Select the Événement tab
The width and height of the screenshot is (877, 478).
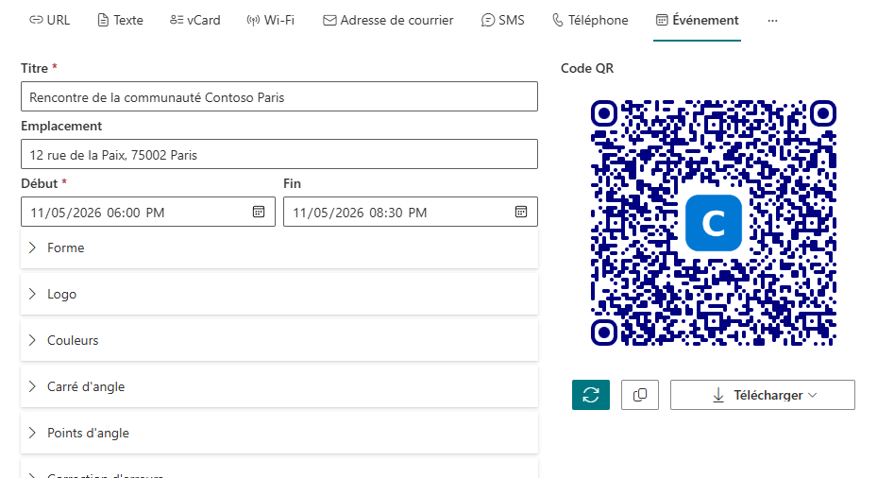point(697,20)
